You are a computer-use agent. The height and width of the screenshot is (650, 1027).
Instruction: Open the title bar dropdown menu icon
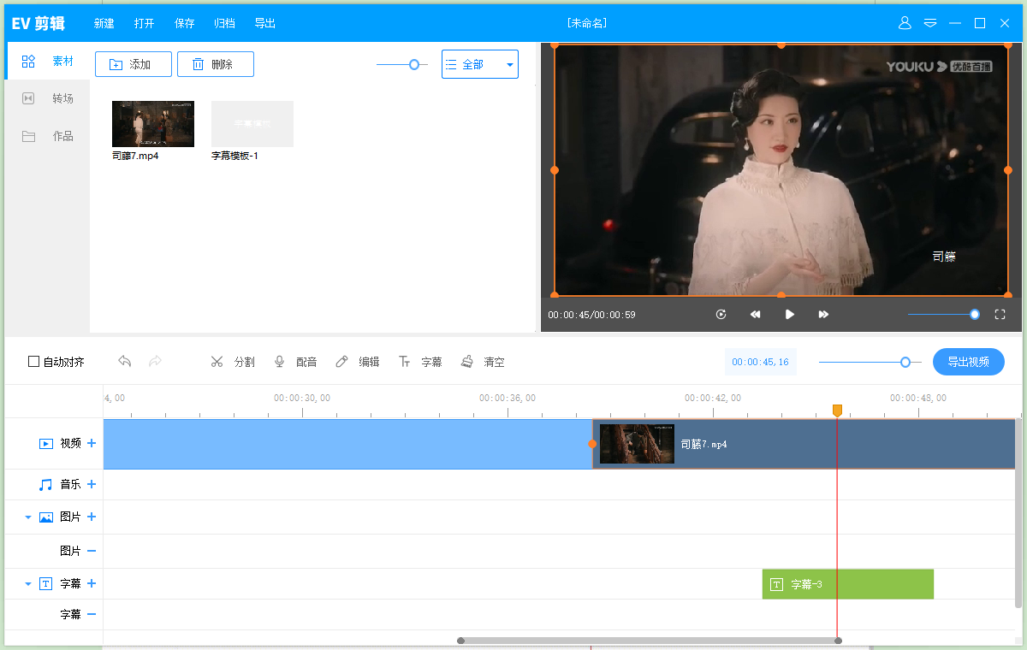(930, 23)
